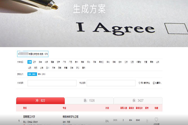The image size is (188, 125).
Task: Click the 8848 minimum rank value
Action: pyautogui.click(x=138, y=120)
